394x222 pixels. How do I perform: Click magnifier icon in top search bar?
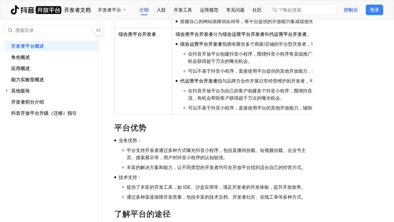click(x=275, y=10)
